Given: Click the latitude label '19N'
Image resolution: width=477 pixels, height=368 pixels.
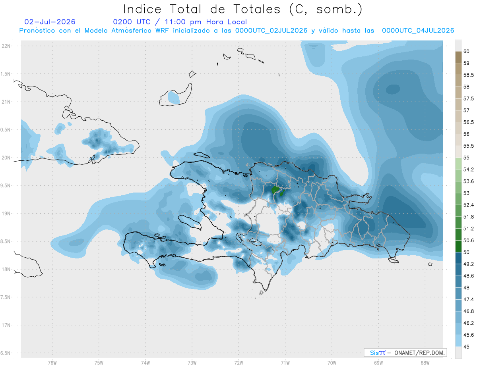Looking at the screenshot, I should pyautogui.click(x=6, y=214).
